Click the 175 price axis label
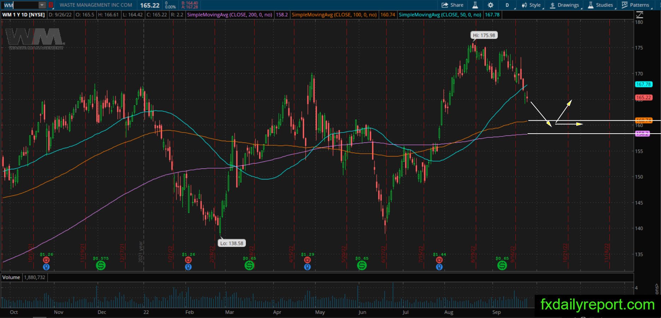Image resolution: width=661 pixels, height=318 pixels. (639, 48)
